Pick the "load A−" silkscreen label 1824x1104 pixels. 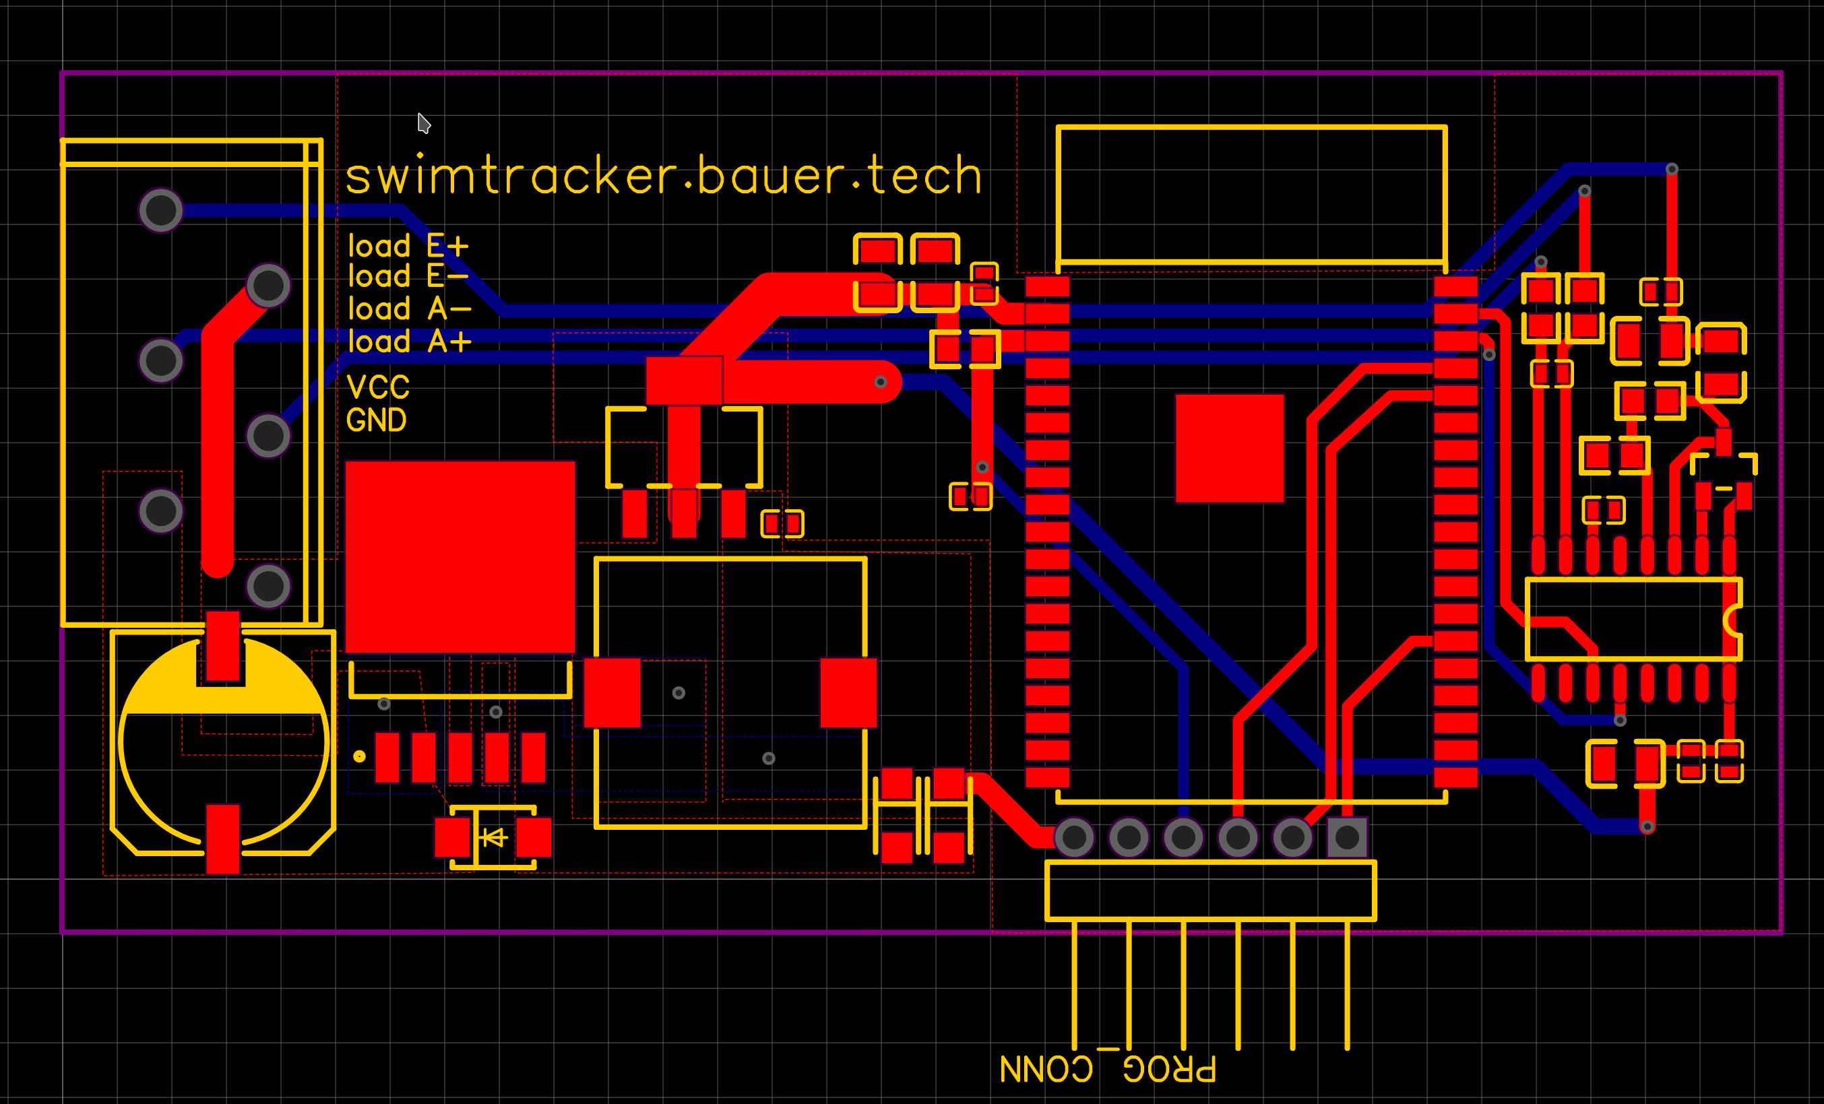click(x=410, y=309)
